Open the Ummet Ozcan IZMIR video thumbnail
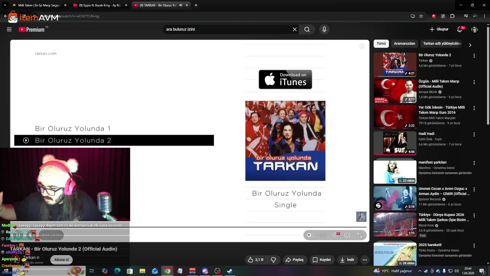Image resolution: width=490 pixels, height=276 pixels. (x=395, y=198)
